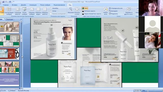This screenshot has height=92, width=163.
Task: Click the bottom video participant tile
Action: coord(151,40)
